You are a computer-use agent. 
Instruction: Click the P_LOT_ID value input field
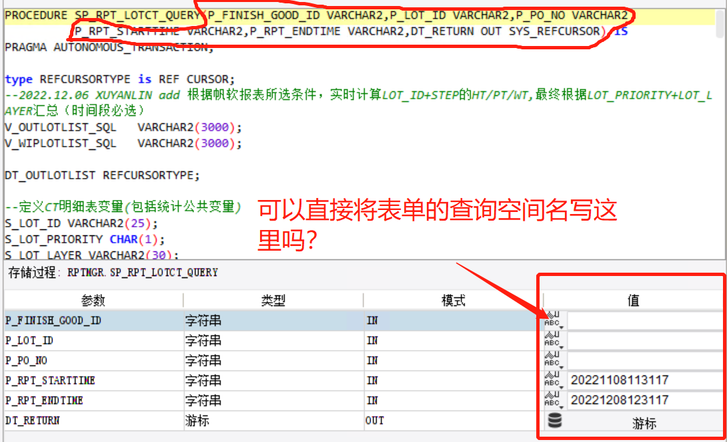click(x=645, y=341)
